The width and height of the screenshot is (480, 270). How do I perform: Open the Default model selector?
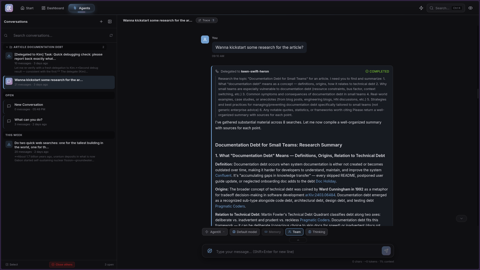click(x=245, y=232)
